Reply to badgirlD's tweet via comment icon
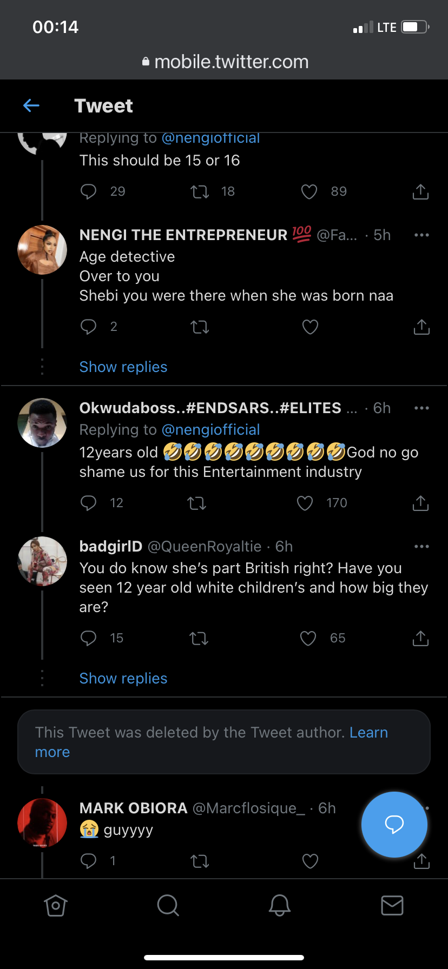 point(88,639)
